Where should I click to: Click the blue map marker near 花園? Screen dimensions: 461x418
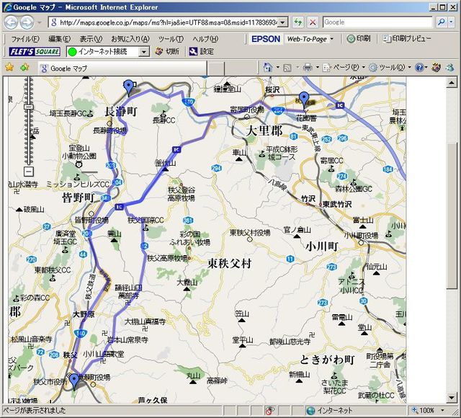pyautogui.click(x=304, y=99)
